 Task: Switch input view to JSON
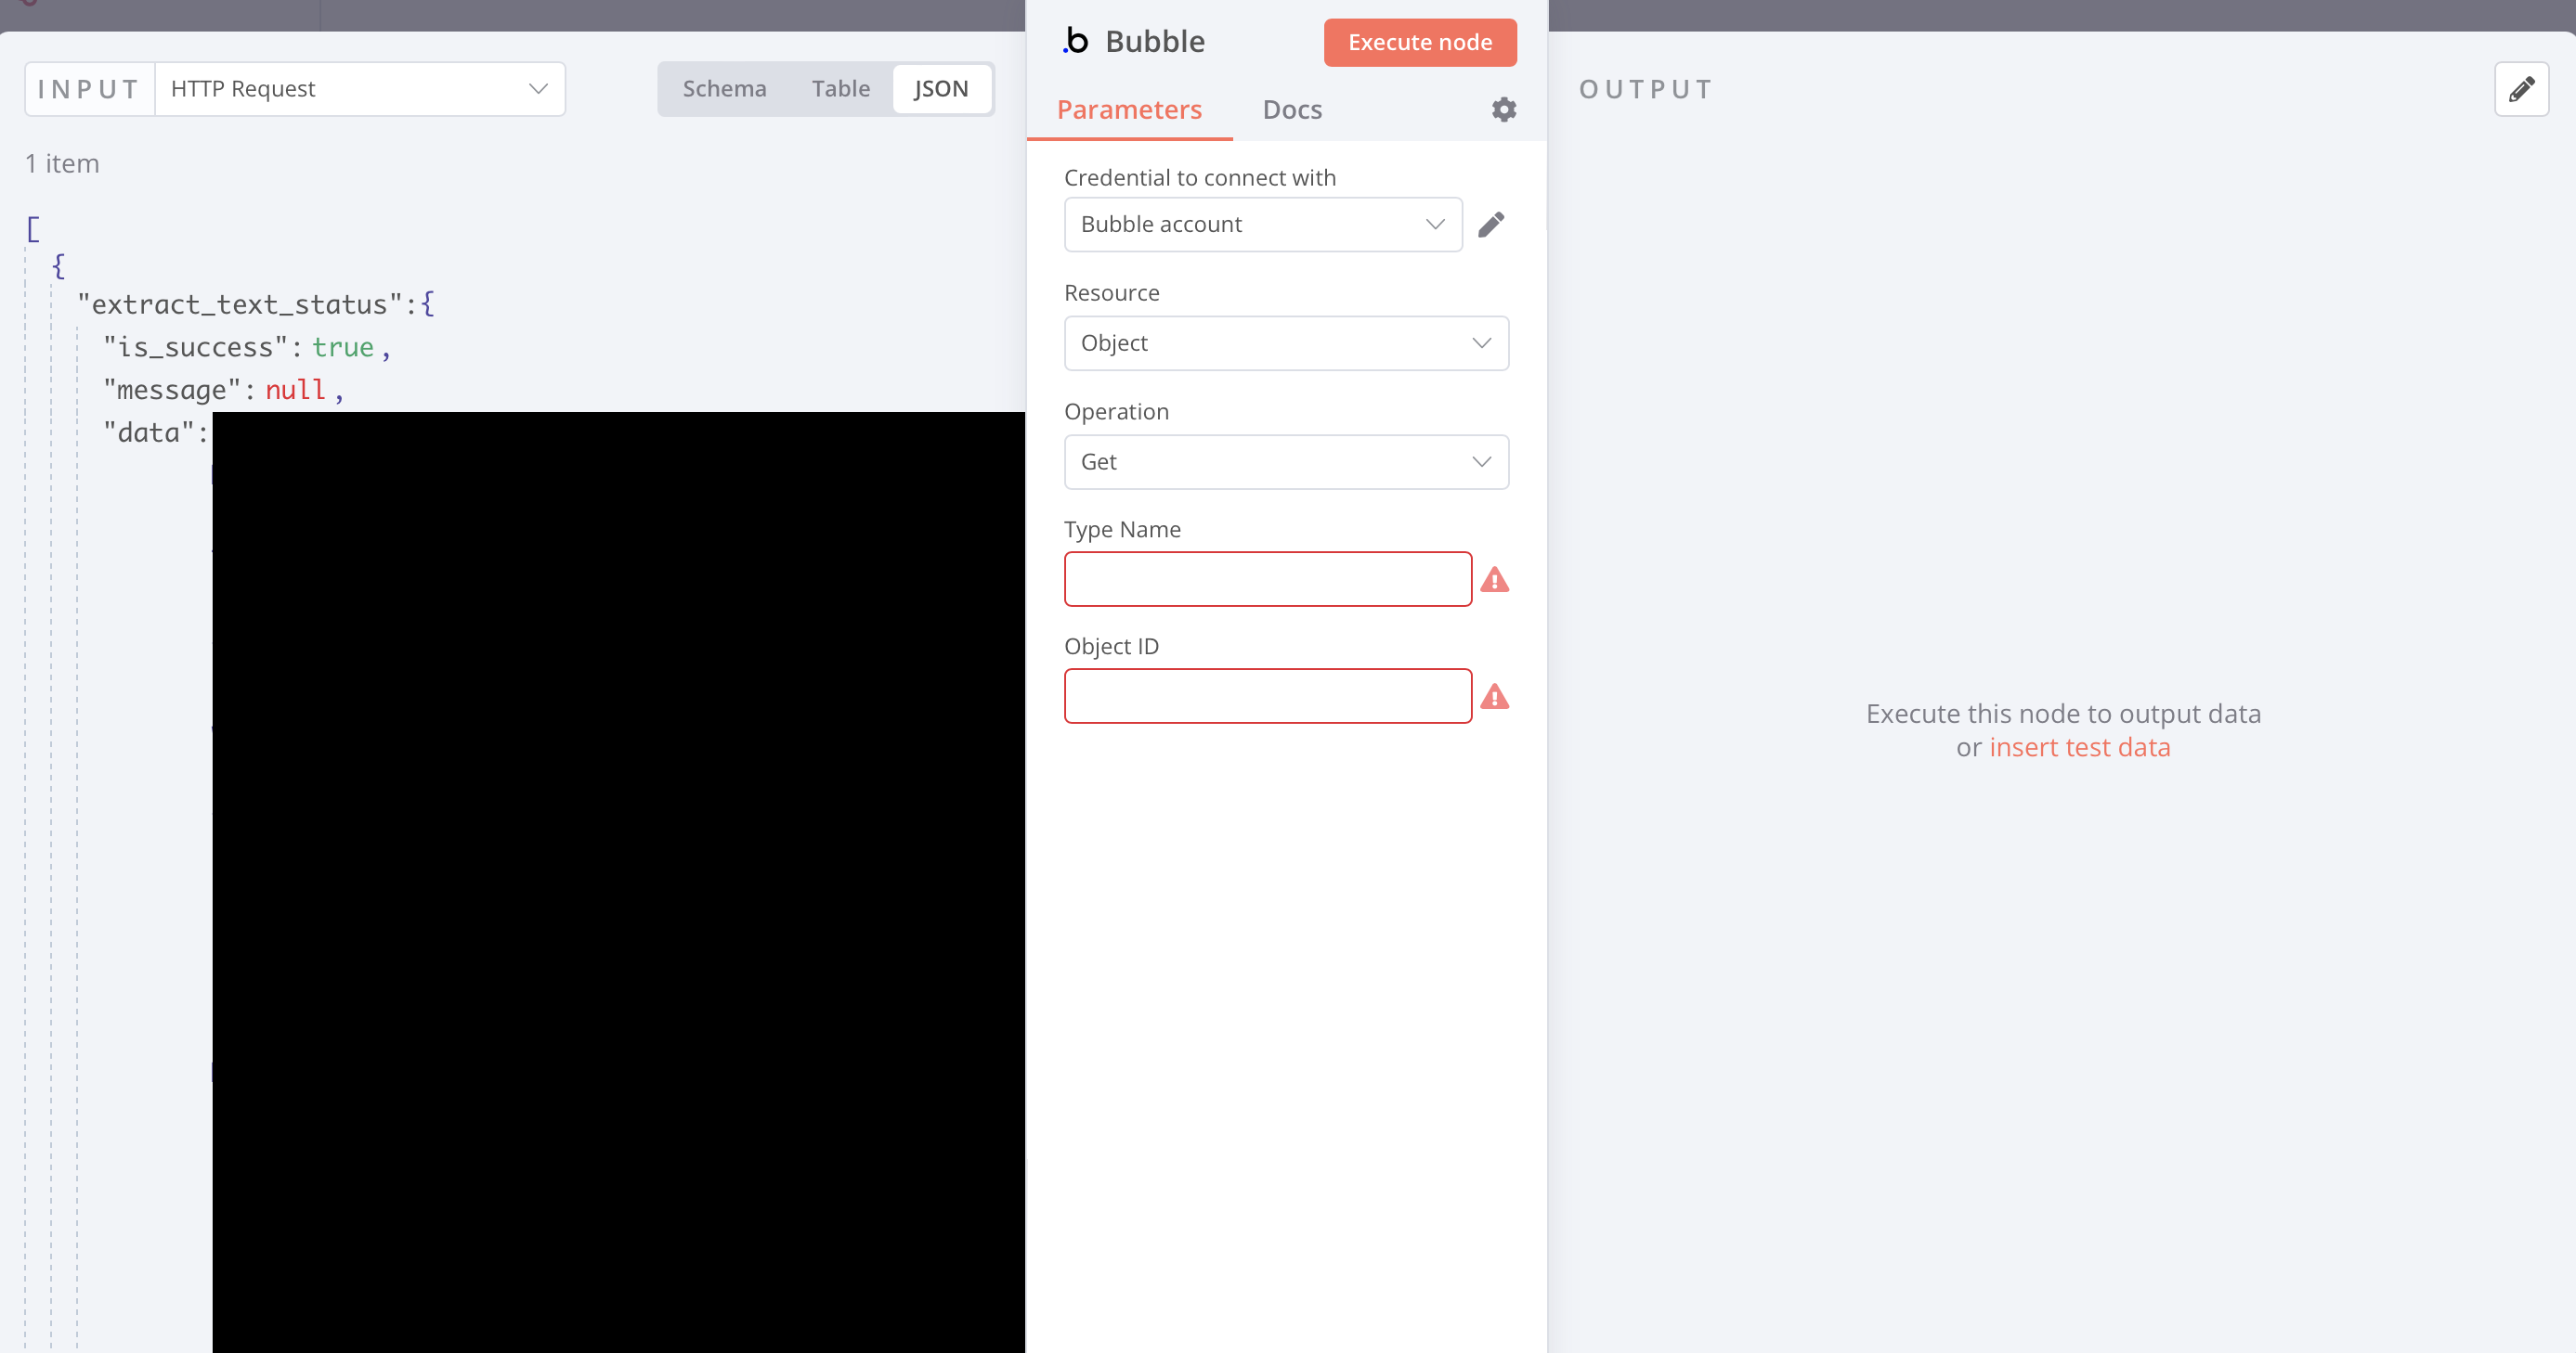click(940, 89)
